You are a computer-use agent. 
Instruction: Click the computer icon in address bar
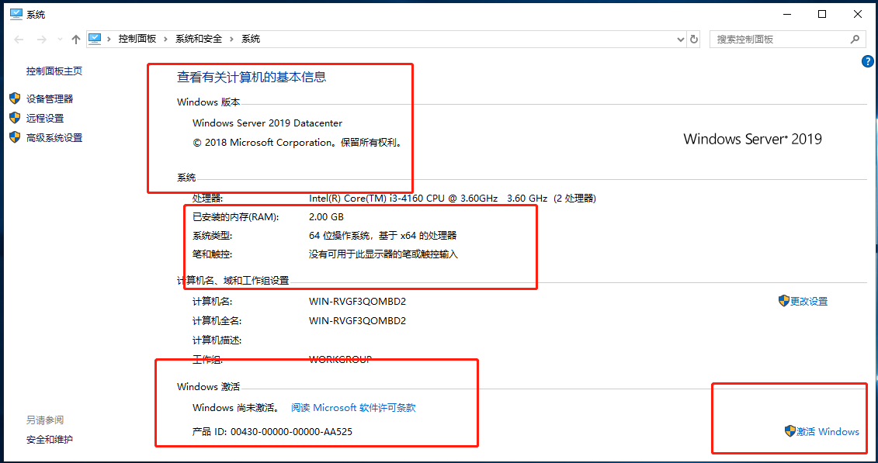tap(95, 39)
